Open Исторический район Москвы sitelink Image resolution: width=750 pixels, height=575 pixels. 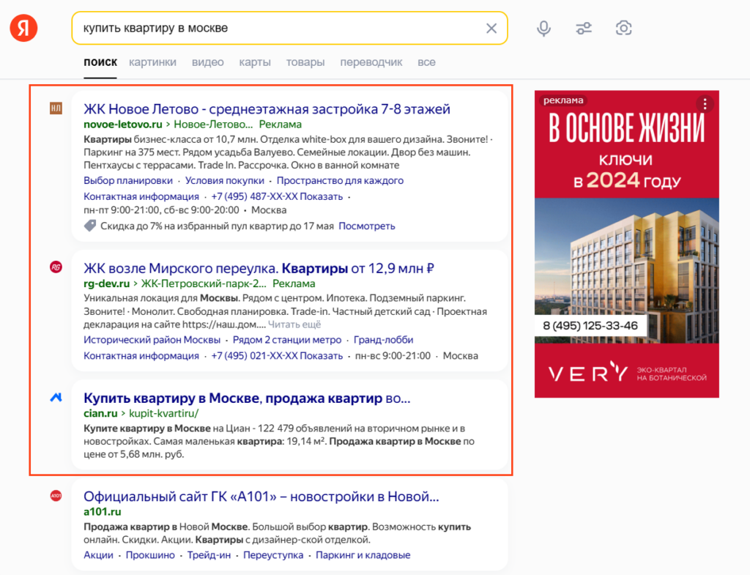pyautogui.click(x=152, y=340)
